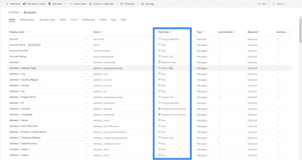Open the Address 1: Freight Terms field
The image size is (302, 160).
[23, 97]
